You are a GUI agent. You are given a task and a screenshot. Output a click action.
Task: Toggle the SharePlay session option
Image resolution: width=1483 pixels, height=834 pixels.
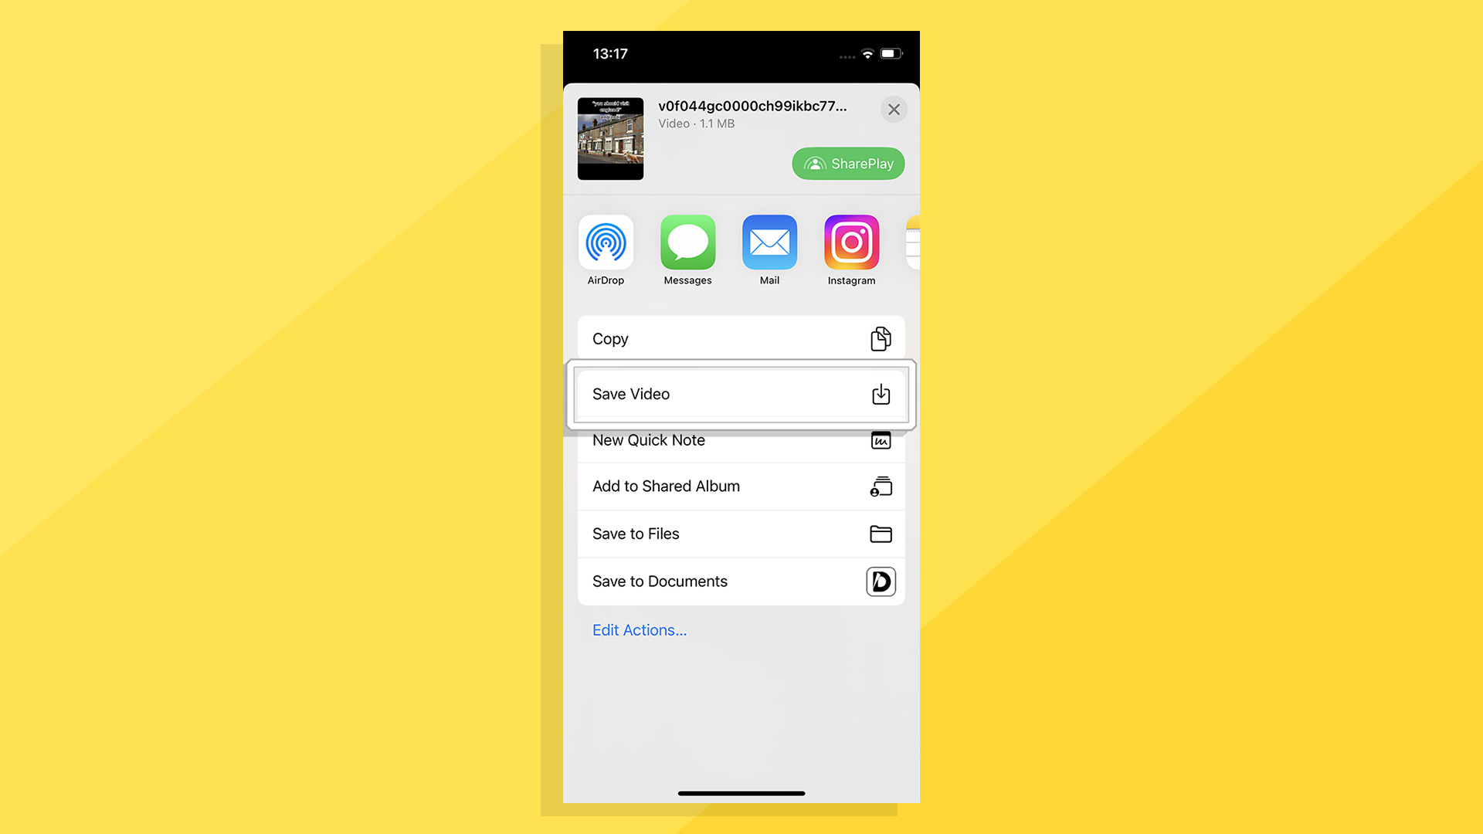pos(848,164)
